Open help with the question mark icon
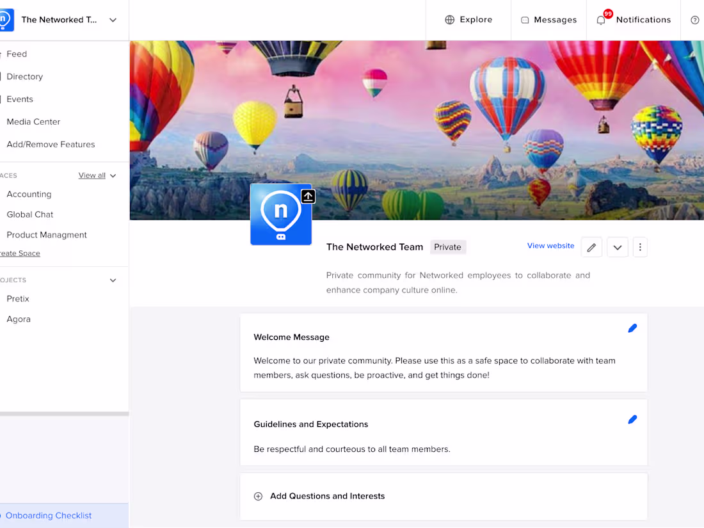 [x=695, y=20]
